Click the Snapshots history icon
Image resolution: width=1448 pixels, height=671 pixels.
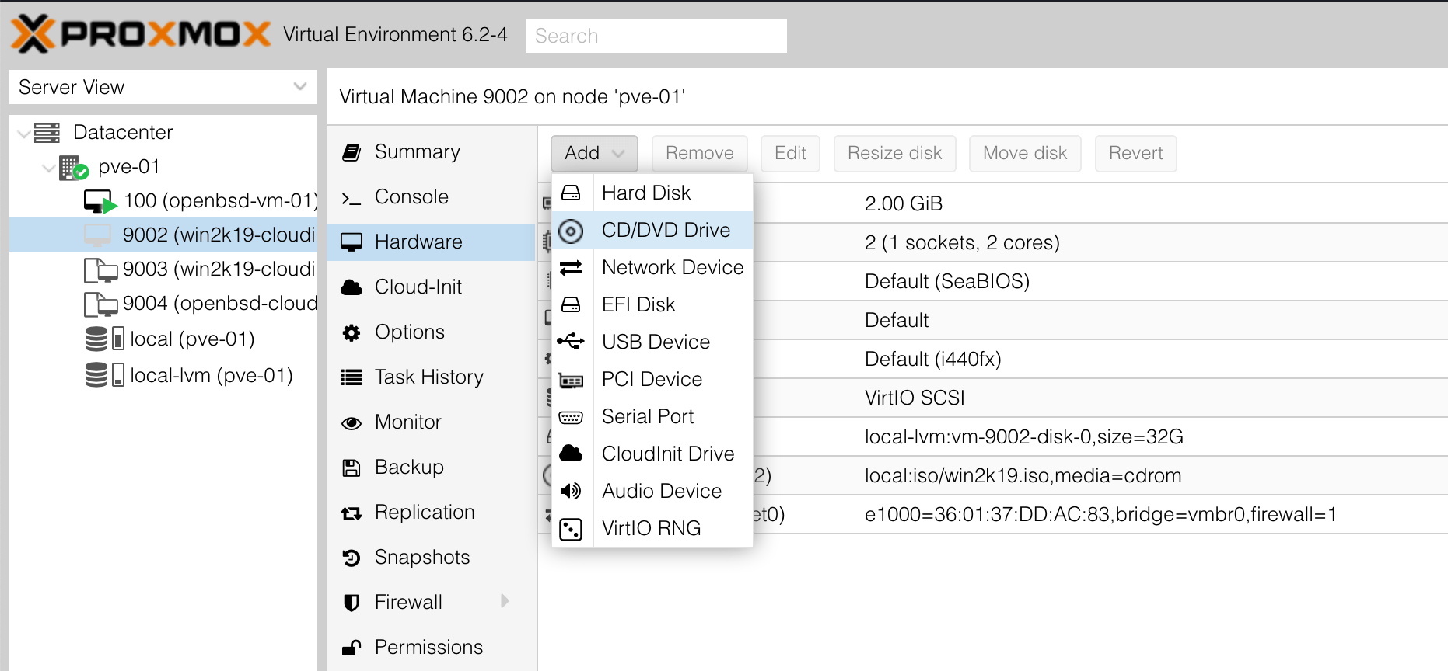tap(352, 558)
